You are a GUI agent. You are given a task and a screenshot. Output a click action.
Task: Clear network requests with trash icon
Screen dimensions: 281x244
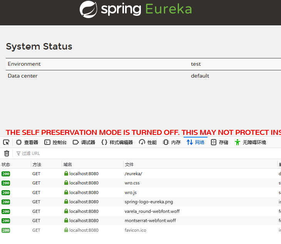[7, 153]
